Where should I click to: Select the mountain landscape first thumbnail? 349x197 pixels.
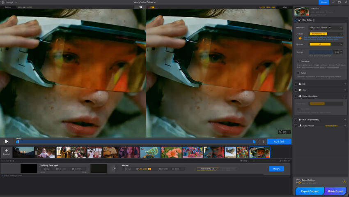[x=23, y=153]
